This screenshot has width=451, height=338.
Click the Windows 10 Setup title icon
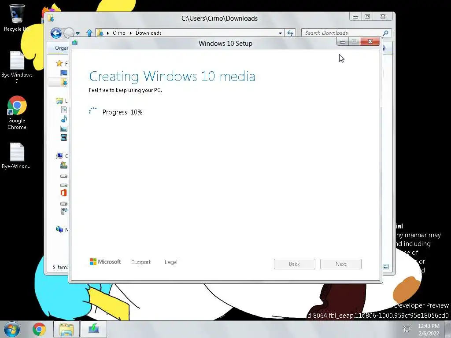[x=75, y=43]
